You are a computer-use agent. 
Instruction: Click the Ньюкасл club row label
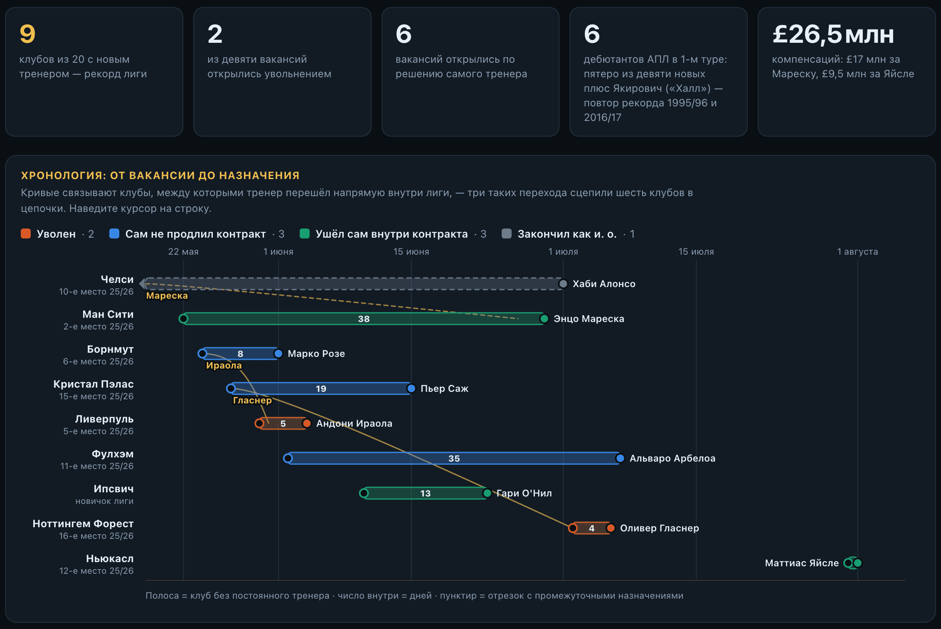pos(110,558)
